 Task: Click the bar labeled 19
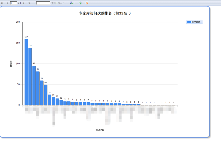pyautogui.click(x=53, y=101)
